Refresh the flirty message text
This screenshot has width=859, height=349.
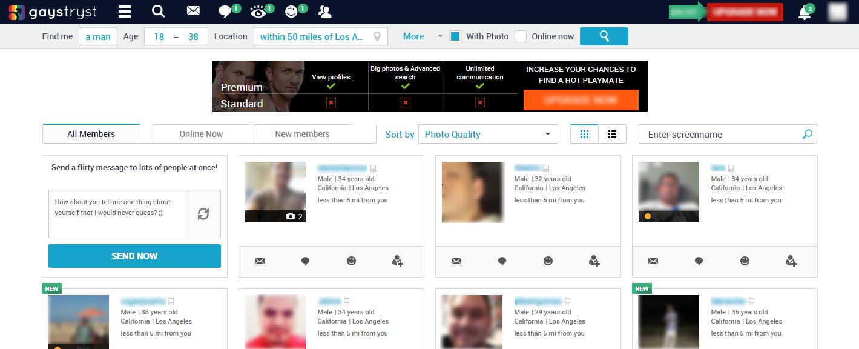(x=203, y=214)
